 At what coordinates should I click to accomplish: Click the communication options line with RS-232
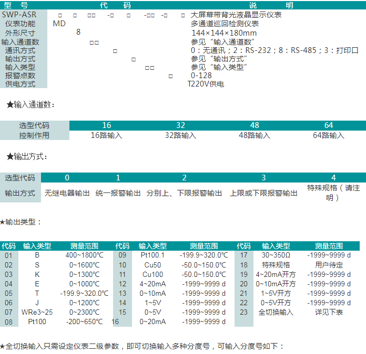coord(274,50)
